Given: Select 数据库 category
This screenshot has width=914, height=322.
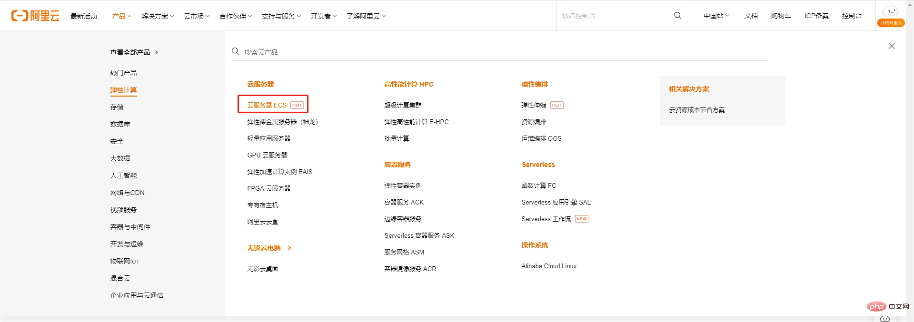Looking at the screenshot, I should [x=120, y=124].
